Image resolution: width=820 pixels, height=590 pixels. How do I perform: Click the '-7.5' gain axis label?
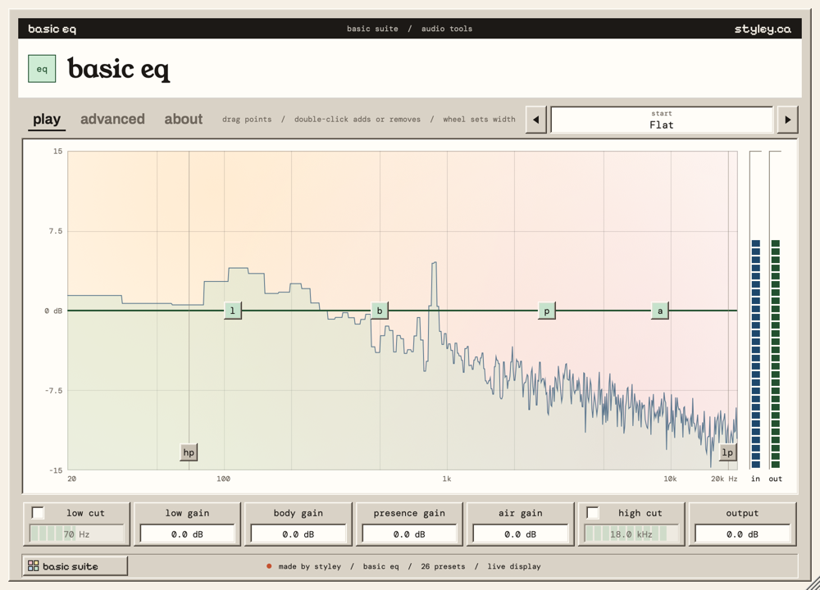53,390
